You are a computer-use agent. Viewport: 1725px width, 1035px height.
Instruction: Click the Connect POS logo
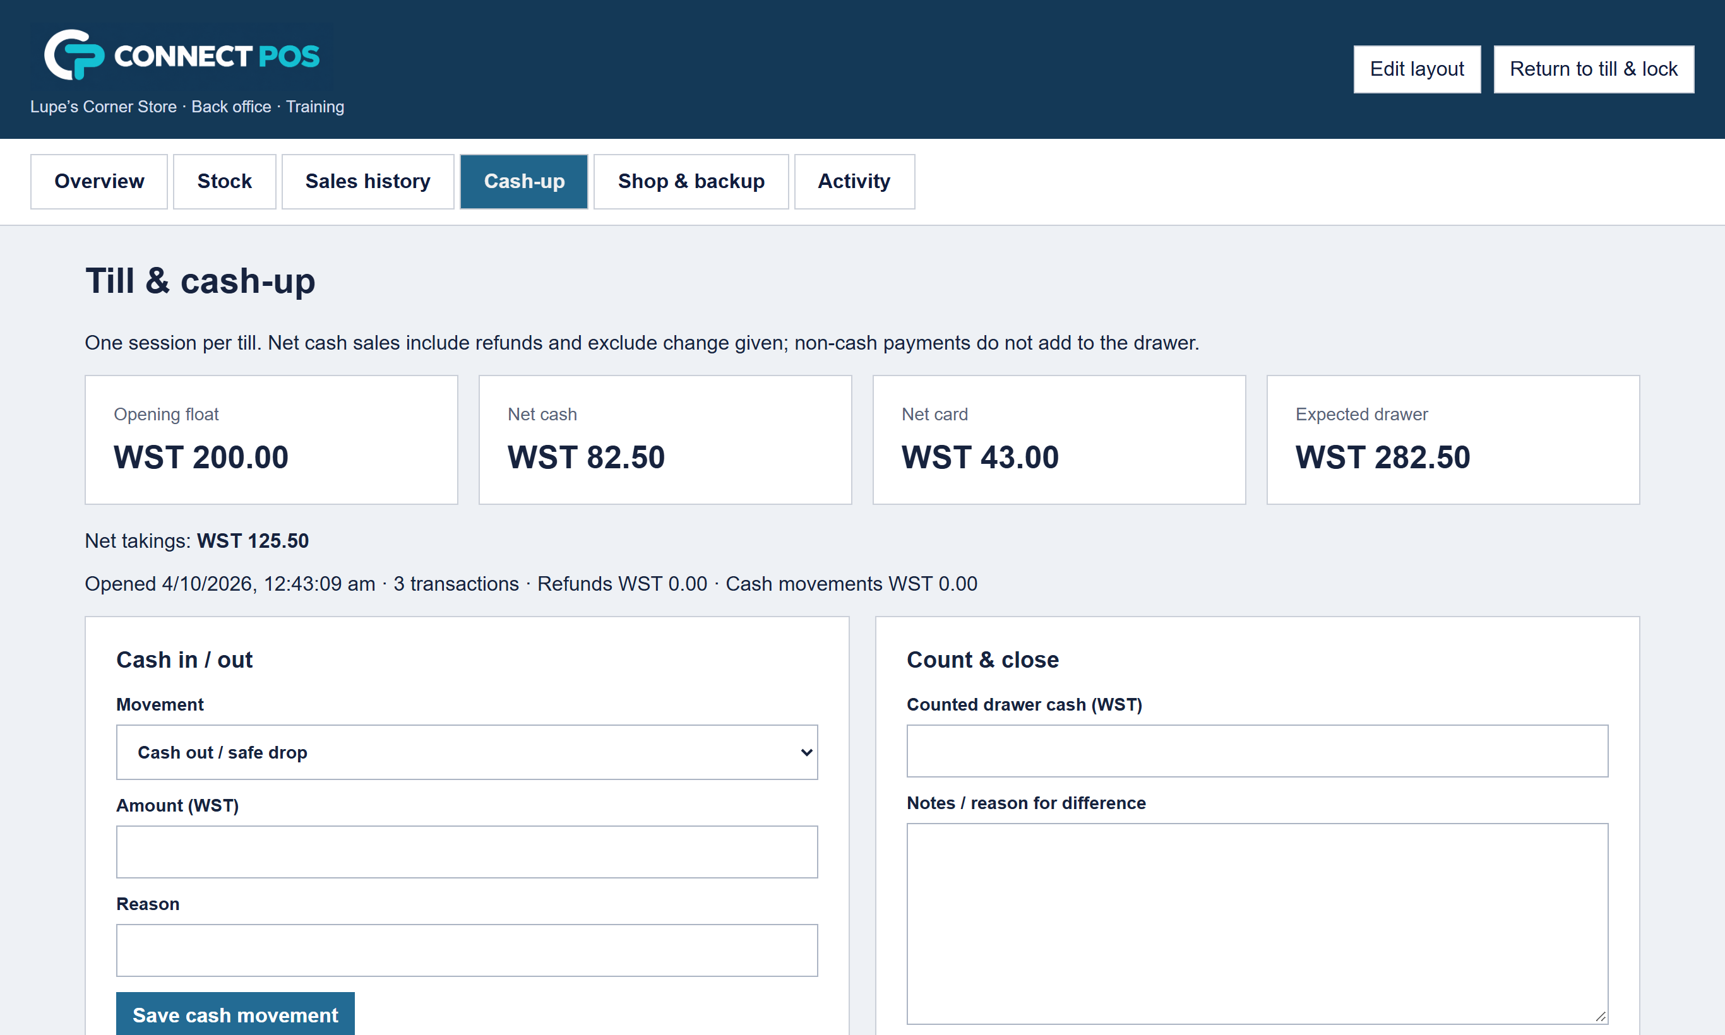(182, 55)
